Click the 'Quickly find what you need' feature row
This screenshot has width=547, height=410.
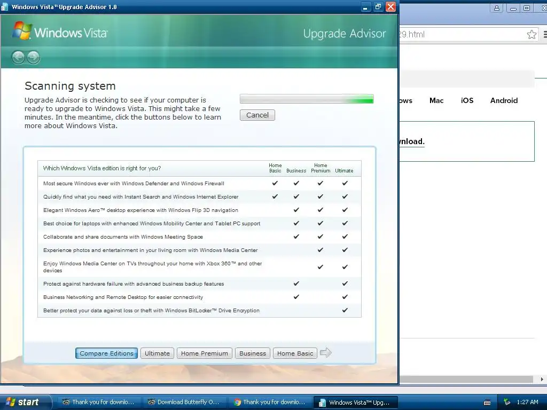click(200, 196)
